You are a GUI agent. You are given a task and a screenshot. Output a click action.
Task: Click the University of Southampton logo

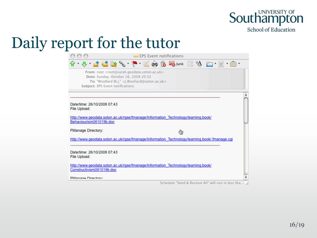click(266, 21)
